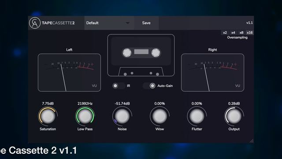Click the 0.00% value above Flutter
The image size is (282, 159).
(x=197, y=103)
